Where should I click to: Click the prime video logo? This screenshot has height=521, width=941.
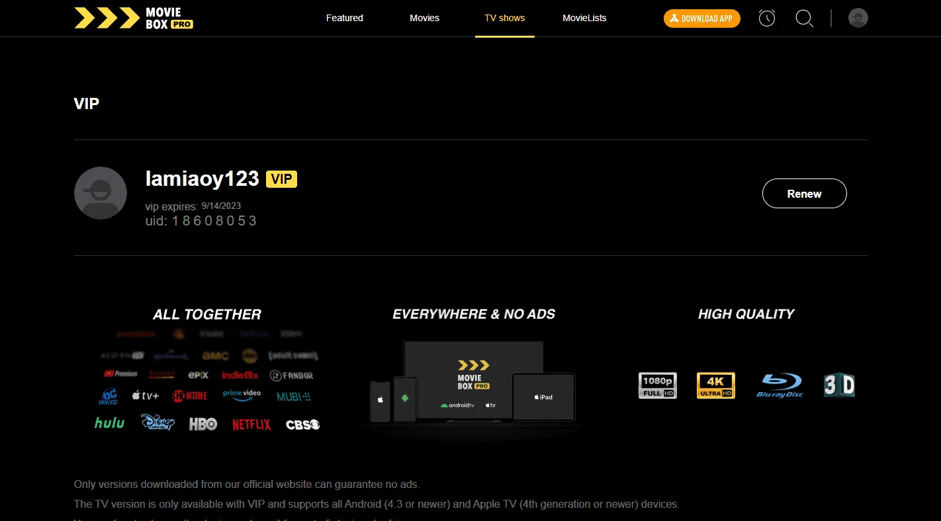242,395
